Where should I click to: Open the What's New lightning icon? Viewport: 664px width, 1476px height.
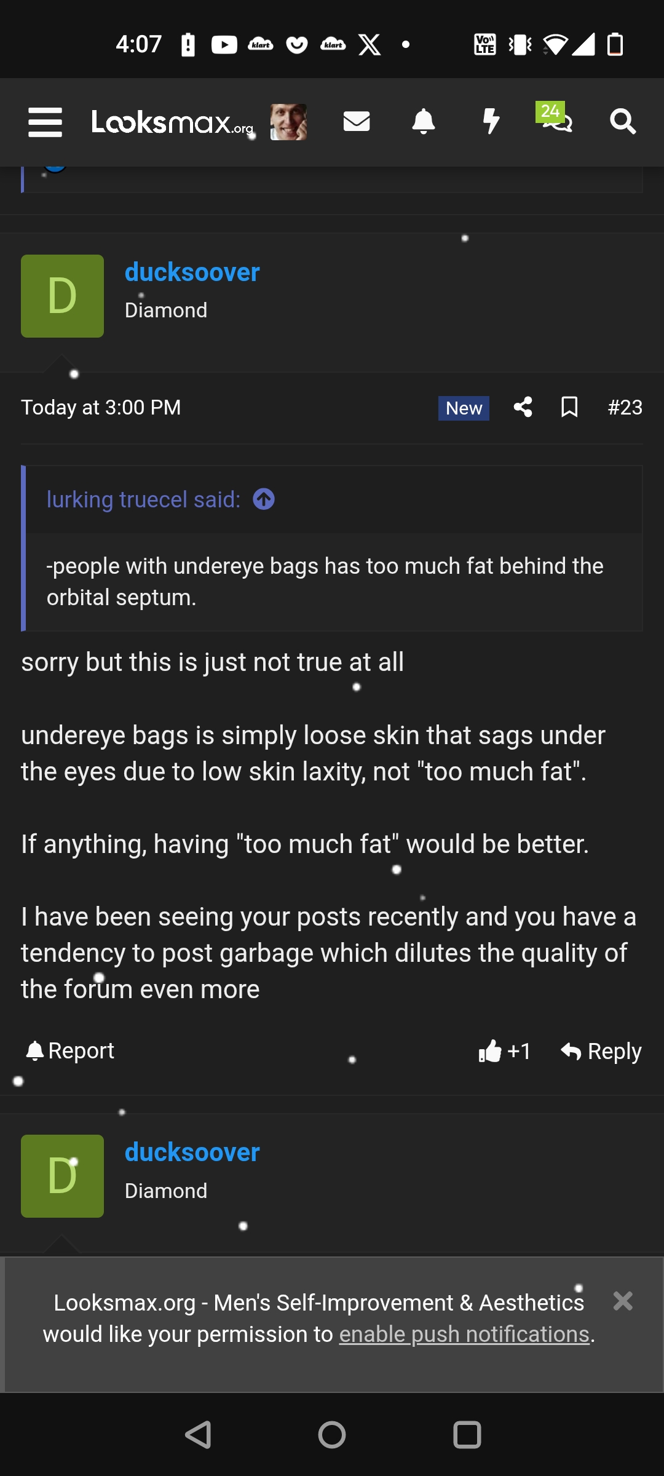tap(491, 122)
